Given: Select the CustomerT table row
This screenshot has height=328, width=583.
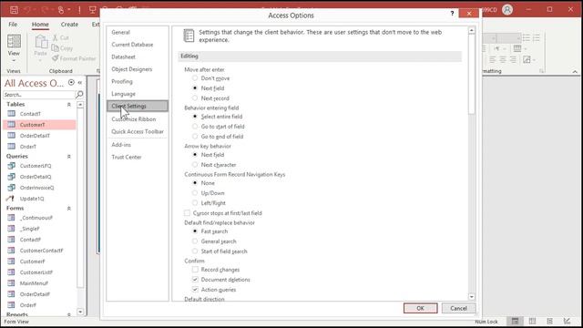Looking at the screenshot, I should pos(39,125).
